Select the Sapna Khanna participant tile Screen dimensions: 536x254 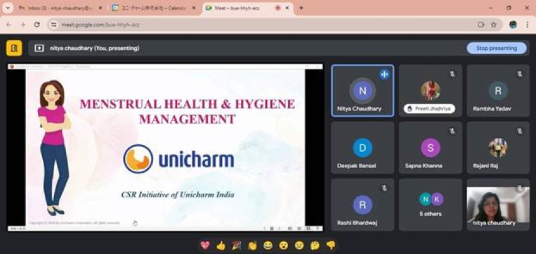click(x=430, y=147)
